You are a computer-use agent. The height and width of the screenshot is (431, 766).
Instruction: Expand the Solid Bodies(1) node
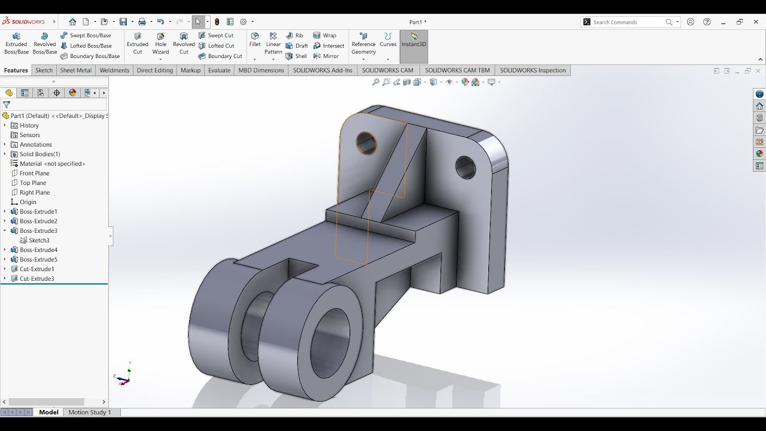point(5,154)
